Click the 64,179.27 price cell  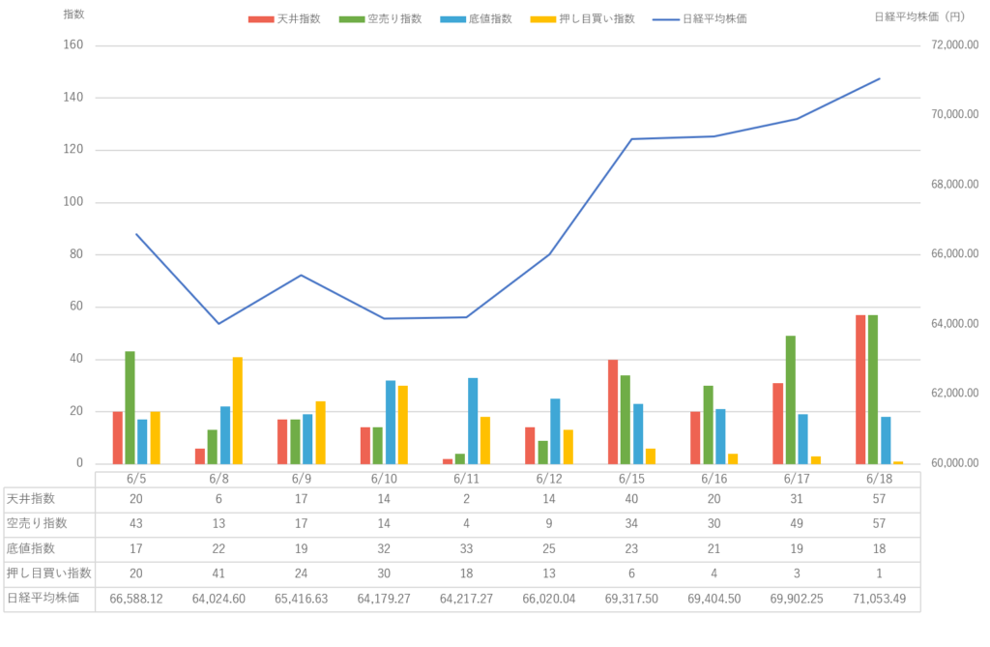coord(384,599)
